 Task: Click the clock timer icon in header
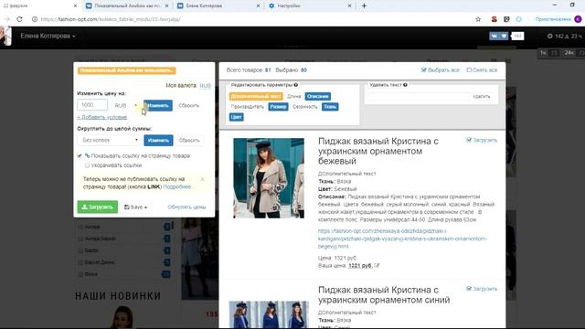point(549,37)
